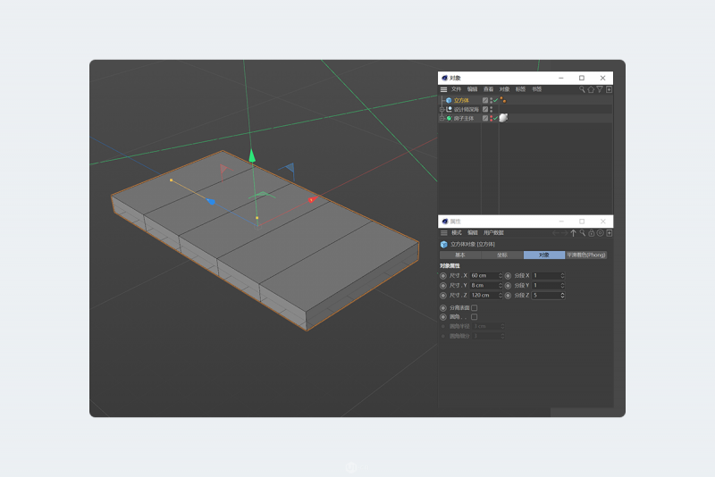Click the lock icon in 属性 panel

(591, 233)
